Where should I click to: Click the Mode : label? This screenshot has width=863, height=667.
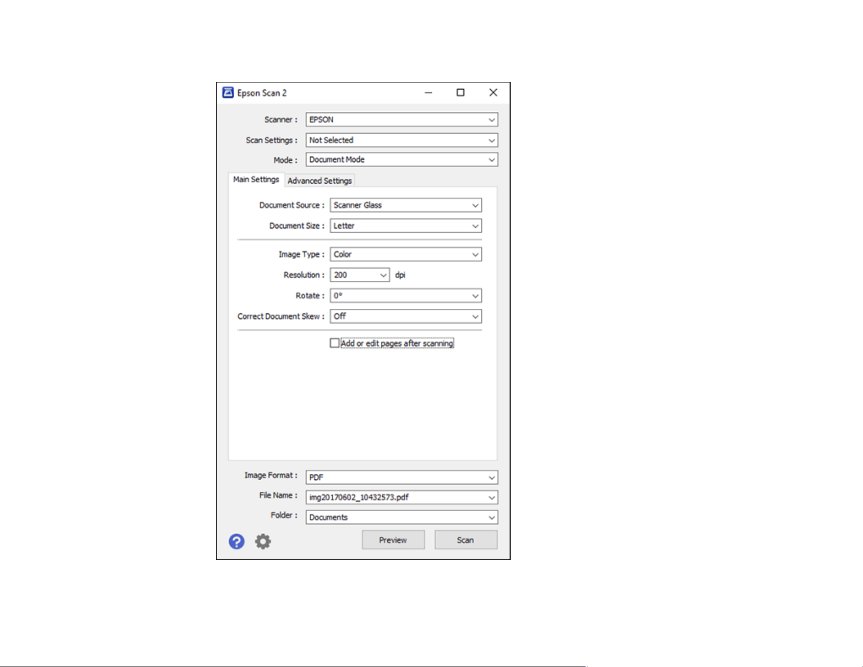(285, 160)
